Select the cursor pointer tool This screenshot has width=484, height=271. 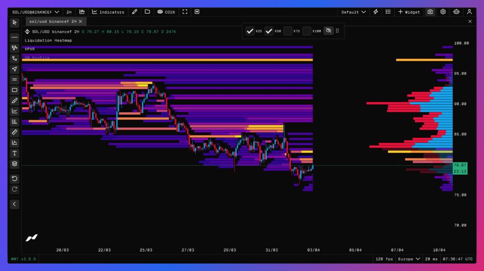pyautogui.click(x=15, y=22)
